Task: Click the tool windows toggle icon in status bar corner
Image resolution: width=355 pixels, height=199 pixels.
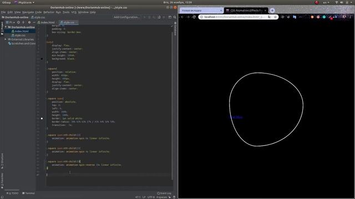Action: (x=2, y=197)
